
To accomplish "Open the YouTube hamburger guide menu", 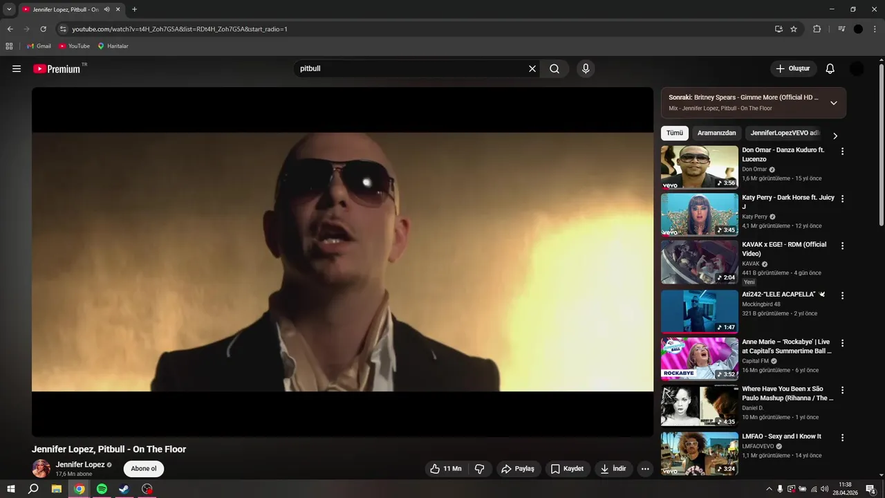I will (x=17, y=68).
